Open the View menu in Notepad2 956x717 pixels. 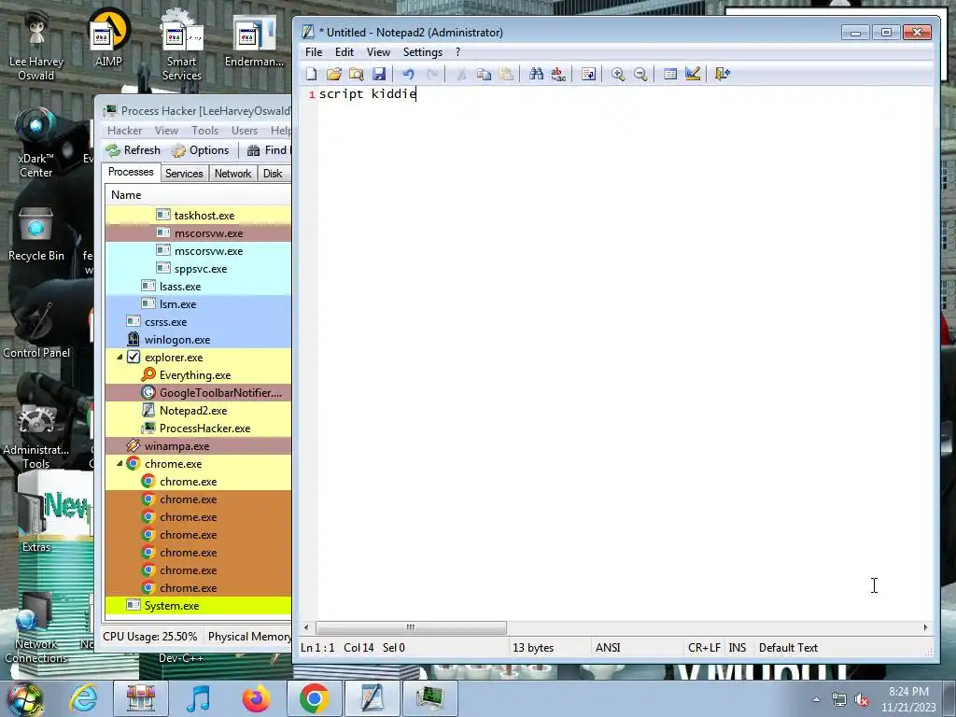coord(378,52)
